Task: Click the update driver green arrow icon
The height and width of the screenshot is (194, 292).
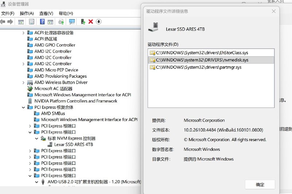Action: click(x=83, y=22)
